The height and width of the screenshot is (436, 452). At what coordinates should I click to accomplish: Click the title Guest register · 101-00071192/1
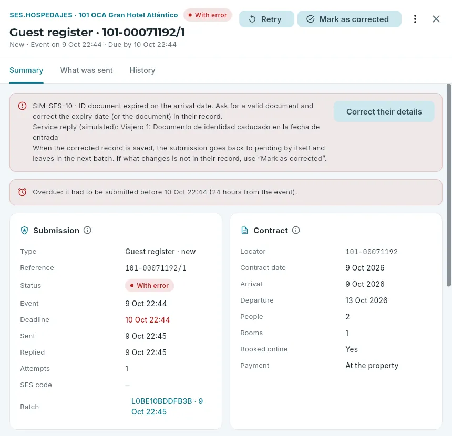[97, 32]
